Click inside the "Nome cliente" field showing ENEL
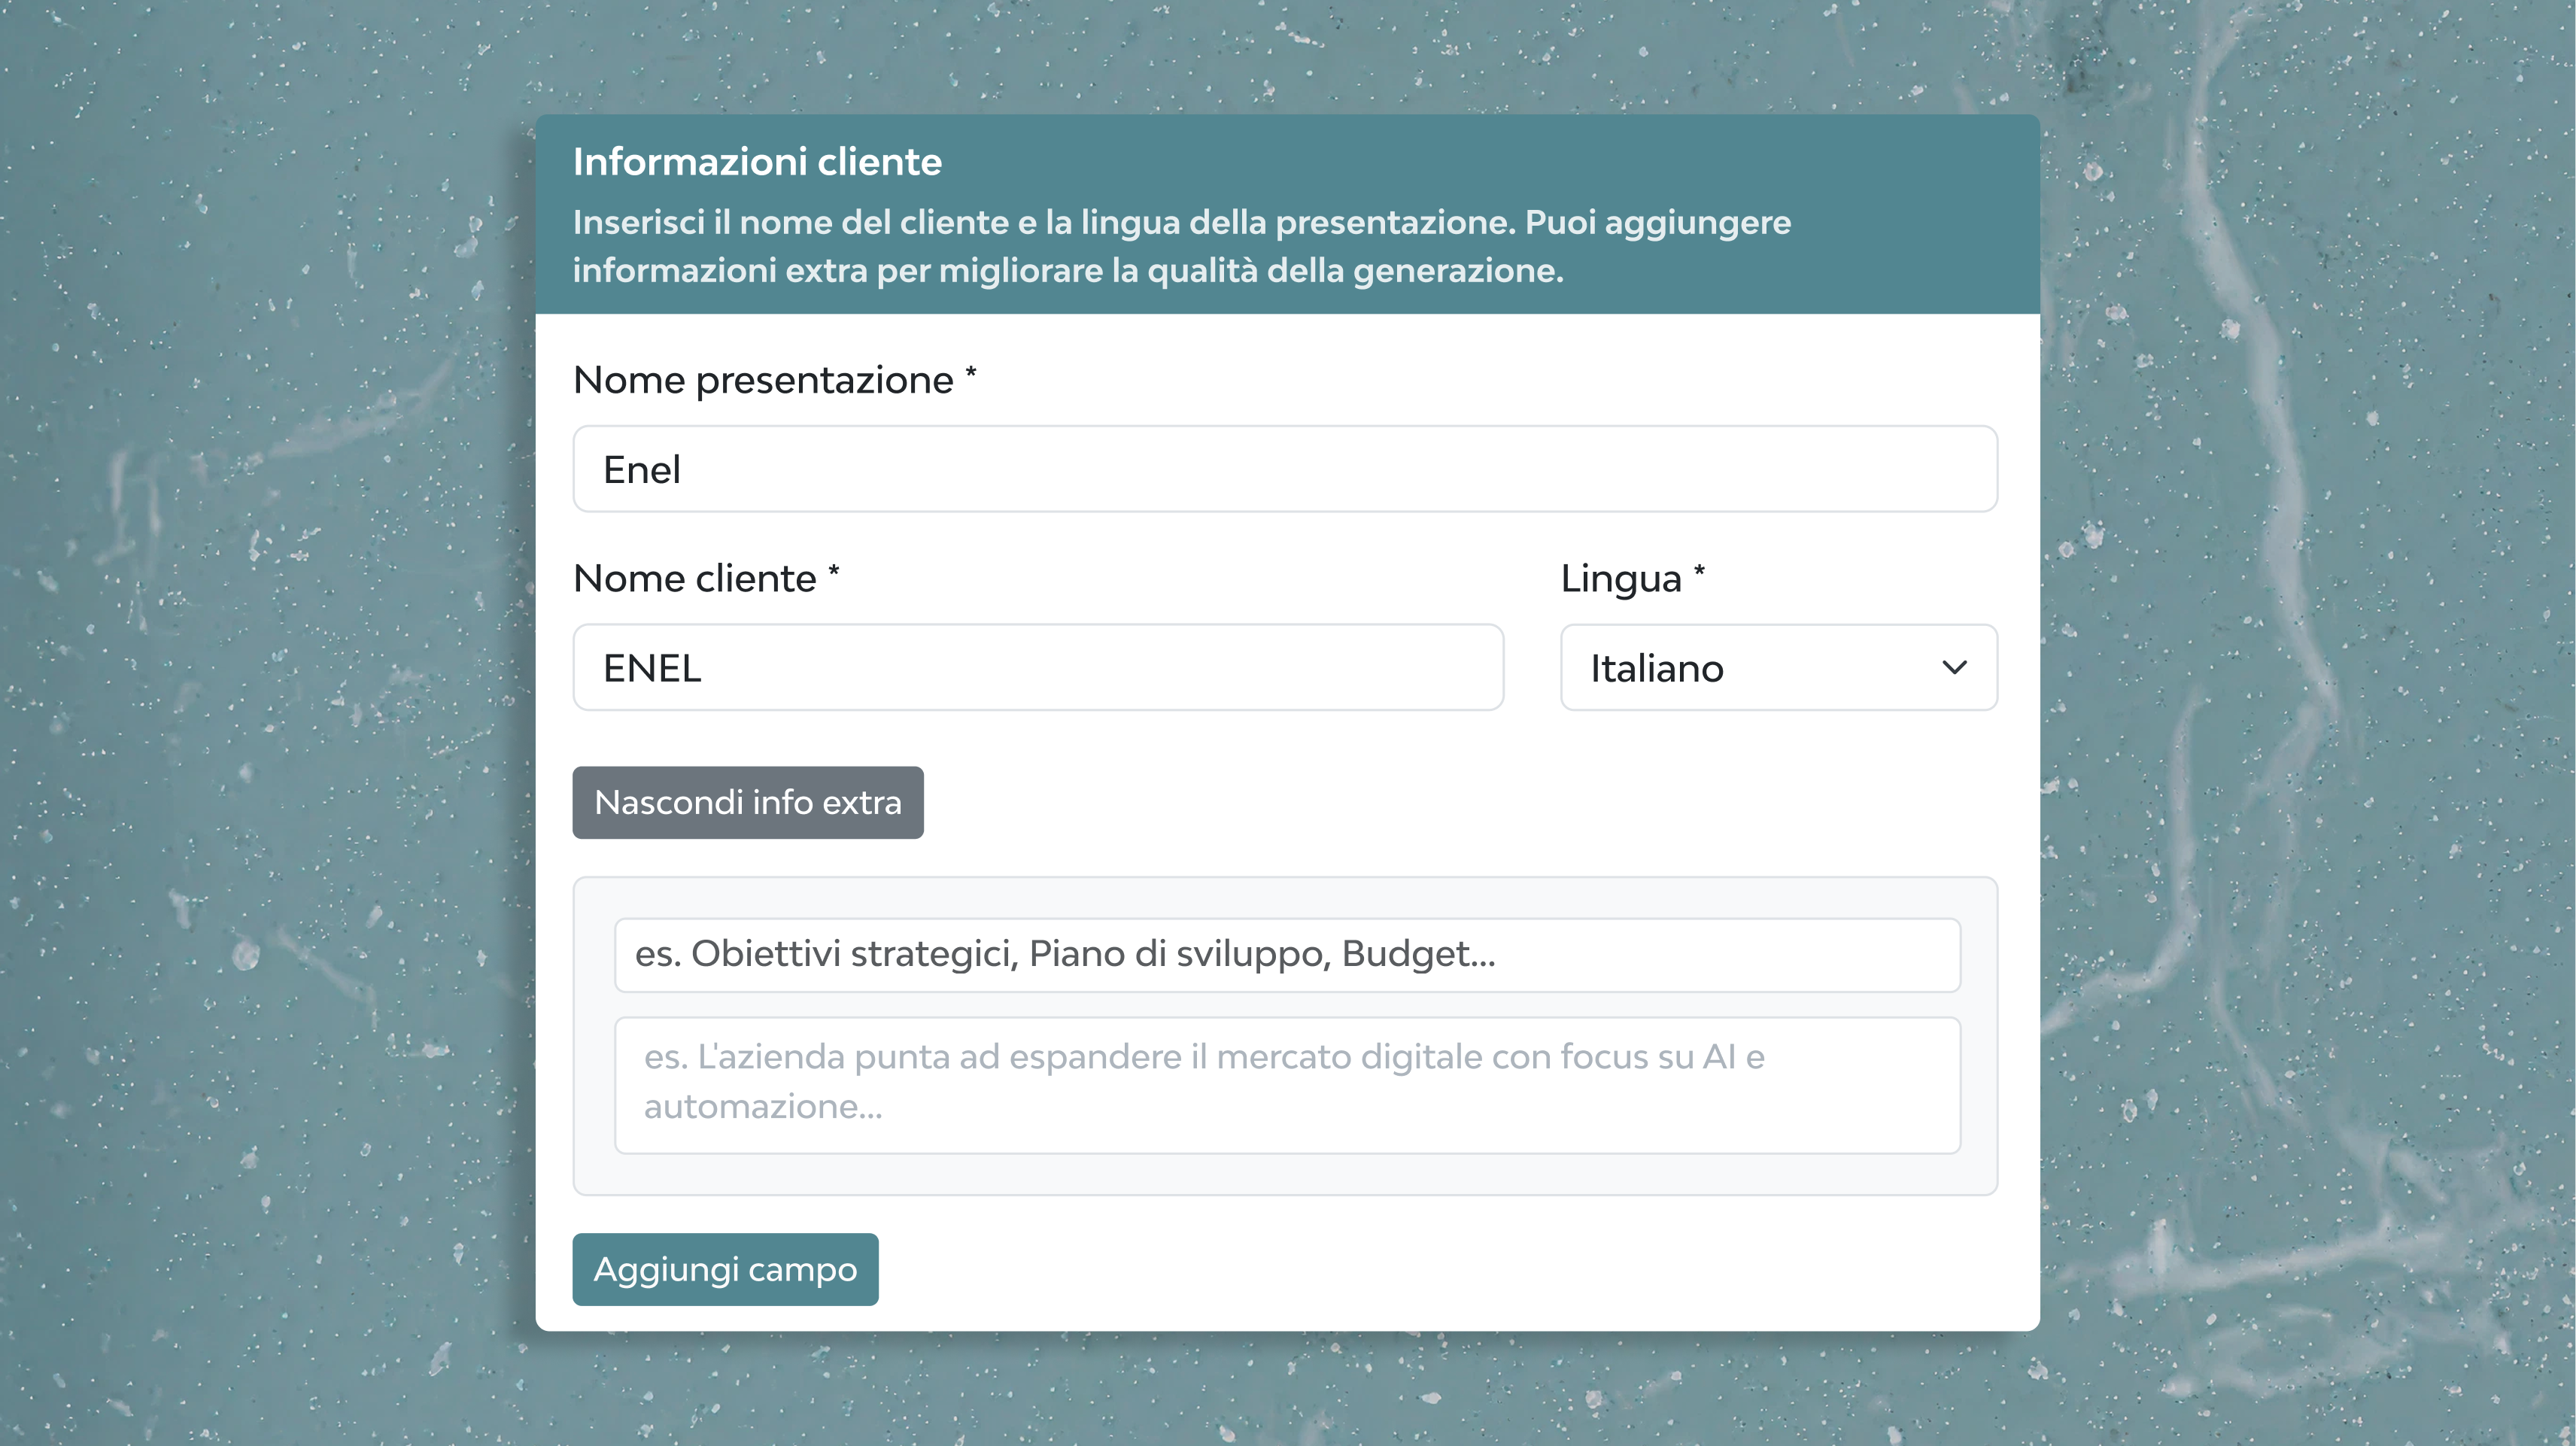This screenshot has height=1446, width=2576. point(1037,667)
